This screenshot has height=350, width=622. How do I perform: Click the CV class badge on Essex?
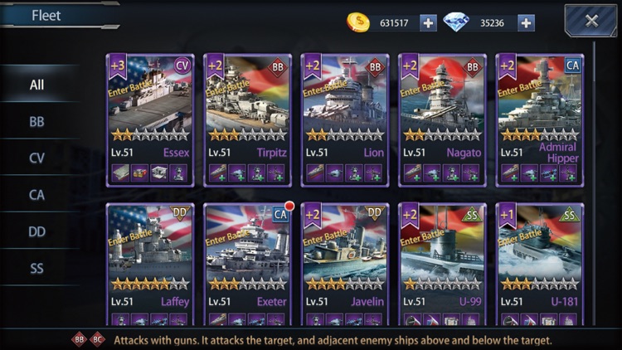point(182,66)
